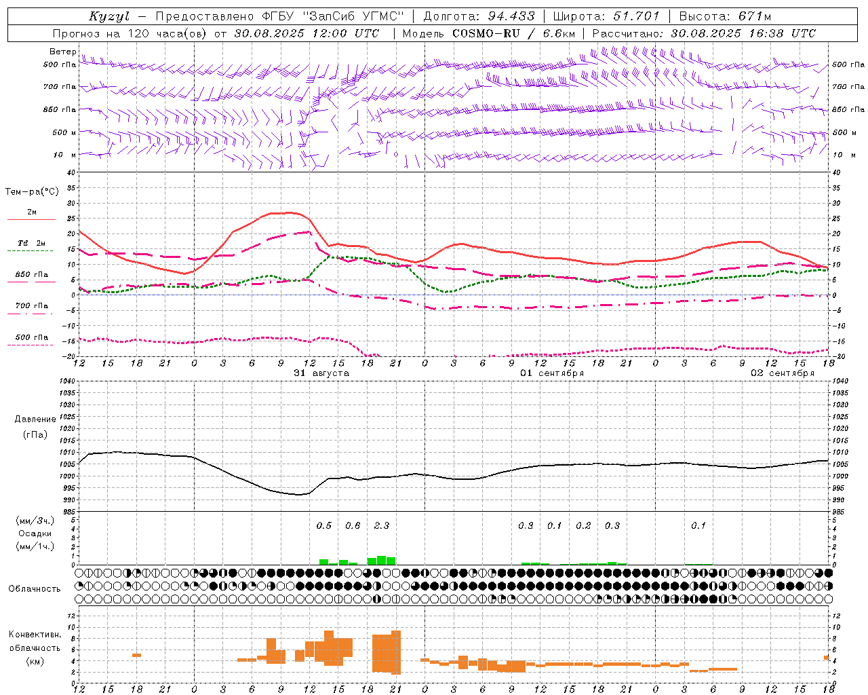Viewport: 868px width, 695px height.
Task: Click the "Осадки" precipitation label
Action: (35, 533)
